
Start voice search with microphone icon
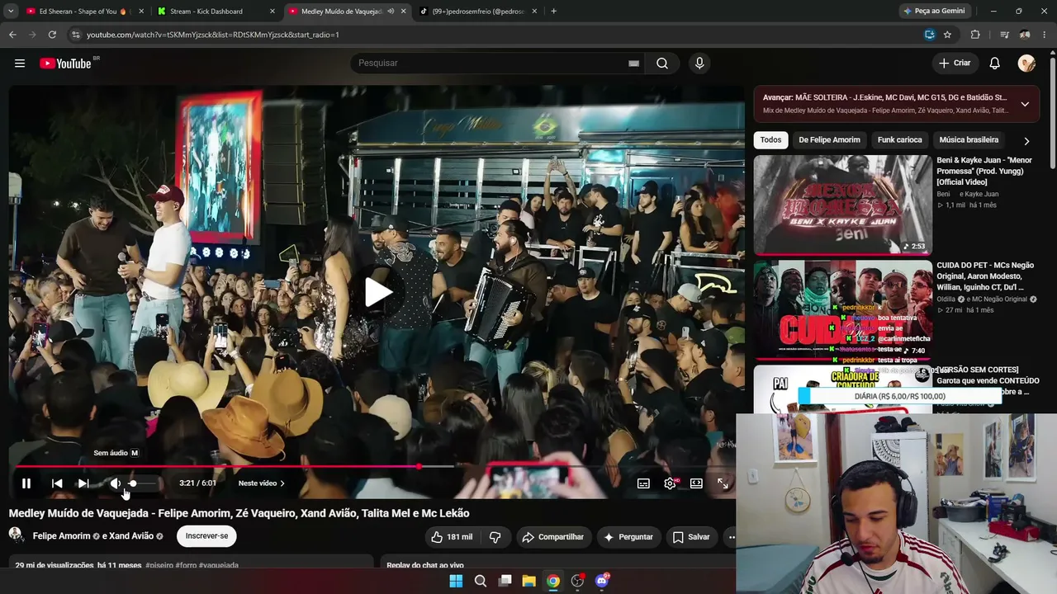tap(699, 64)
